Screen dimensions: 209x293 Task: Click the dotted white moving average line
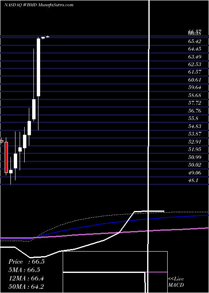coord(104,216)
